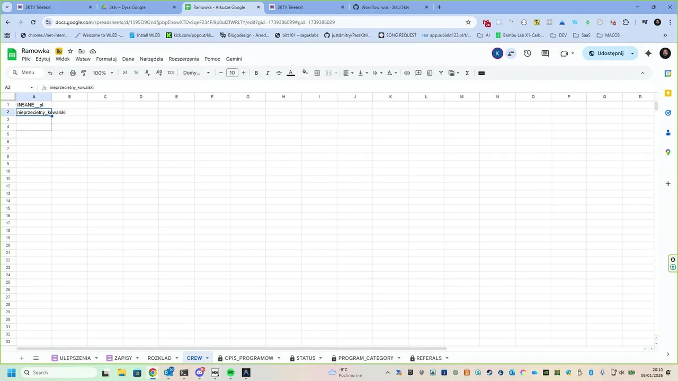Open text rotation dropdown
678x381 pixels.
392,73
